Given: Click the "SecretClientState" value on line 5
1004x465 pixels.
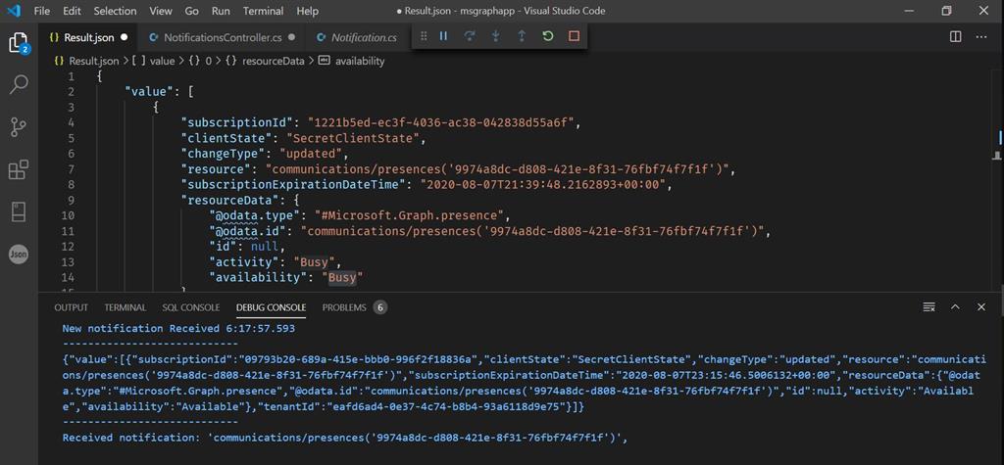Looking at the screenshot, I should [x=355, y=138].
